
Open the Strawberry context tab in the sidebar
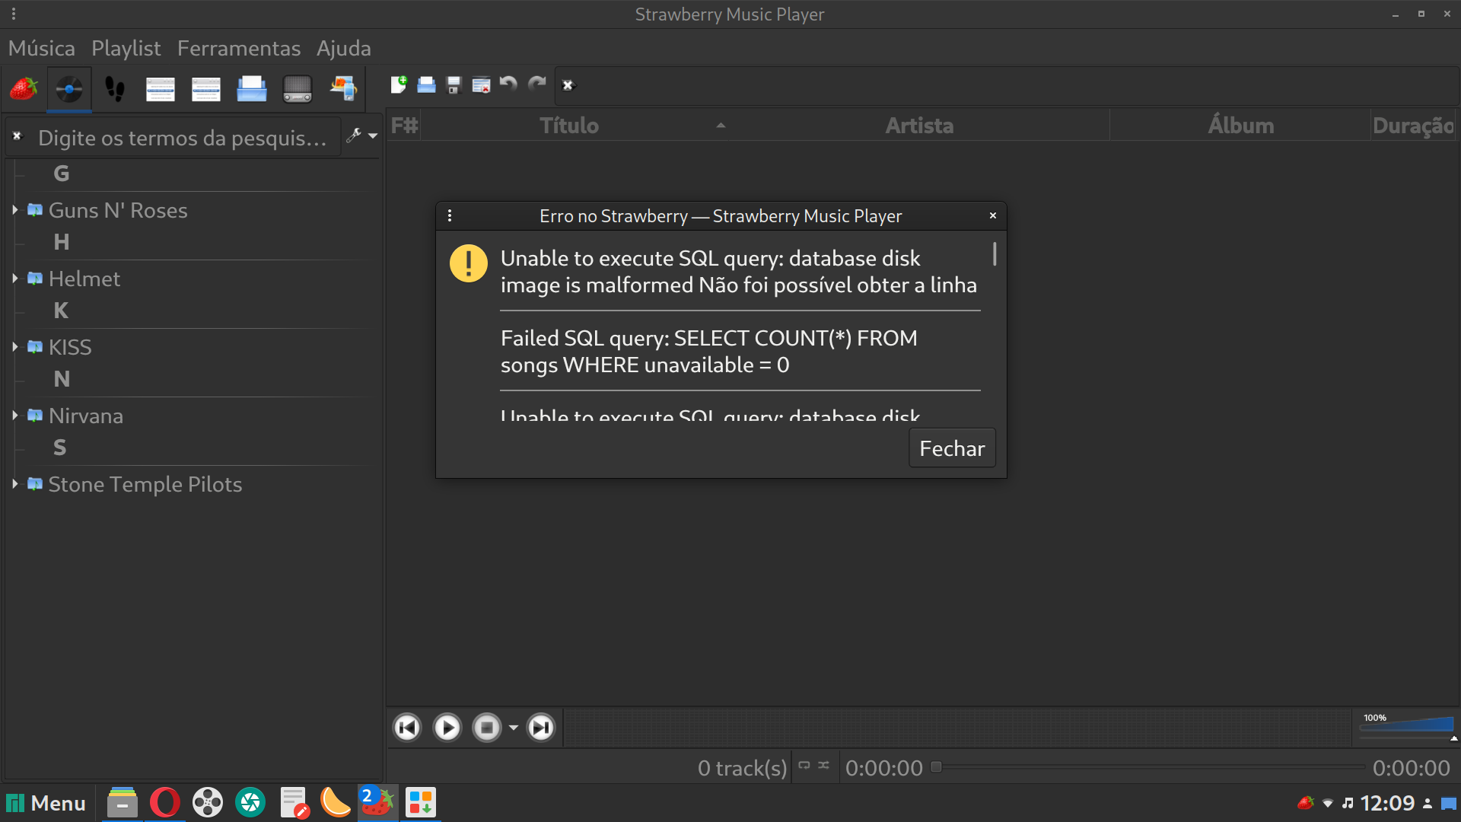point(24,89)
